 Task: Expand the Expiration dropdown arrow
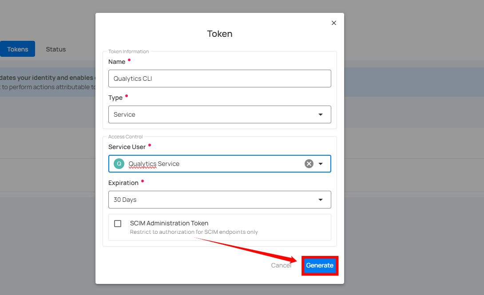(321, 200)
